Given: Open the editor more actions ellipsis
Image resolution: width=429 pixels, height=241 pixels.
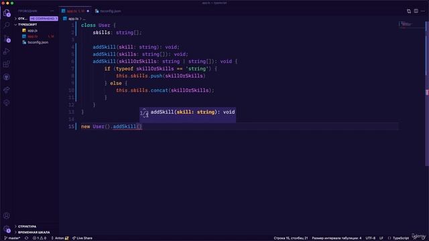Looking at the screenshot, I should 423,11.
